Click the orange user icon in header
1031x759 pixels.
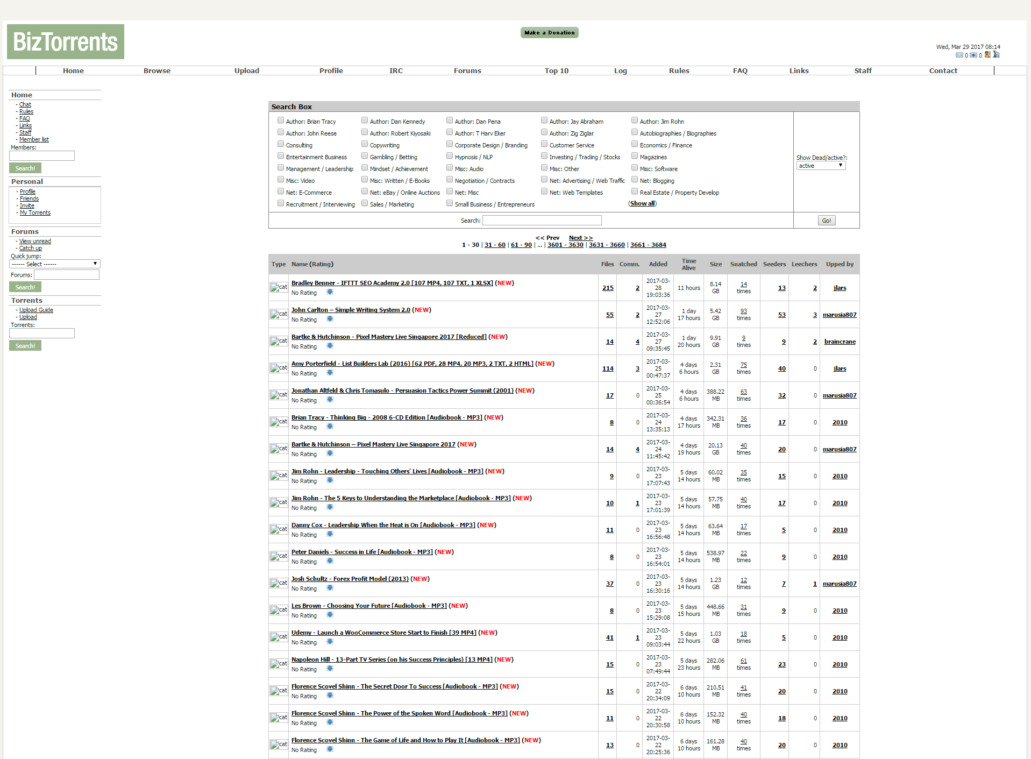[987, 54]
